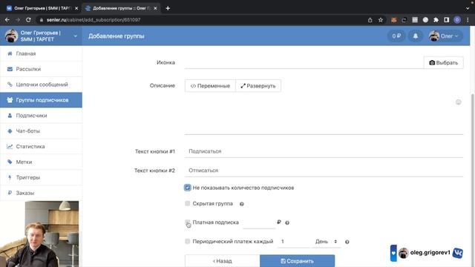Open the Chrome three-dot menu

pyautogui.click(x=468, y=20)
